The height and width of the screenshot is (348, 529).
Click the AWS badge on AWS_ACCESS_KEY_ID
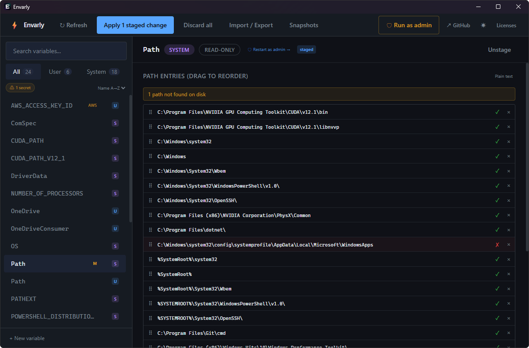coord(92,105)
